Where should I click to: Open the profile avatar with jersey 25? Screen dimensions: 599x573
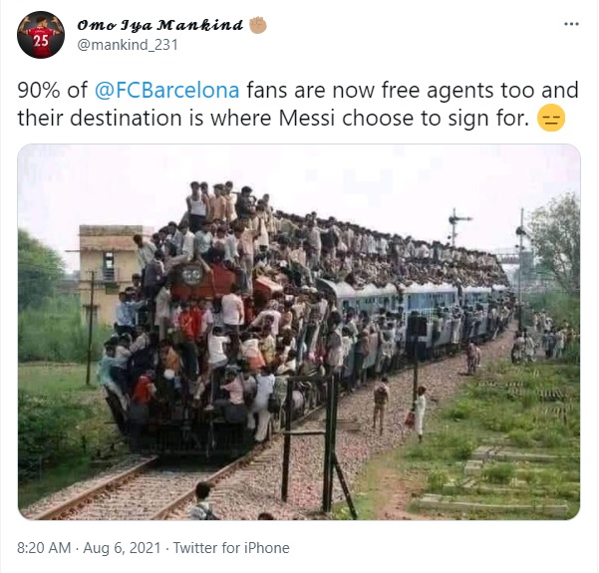[41, 35]
